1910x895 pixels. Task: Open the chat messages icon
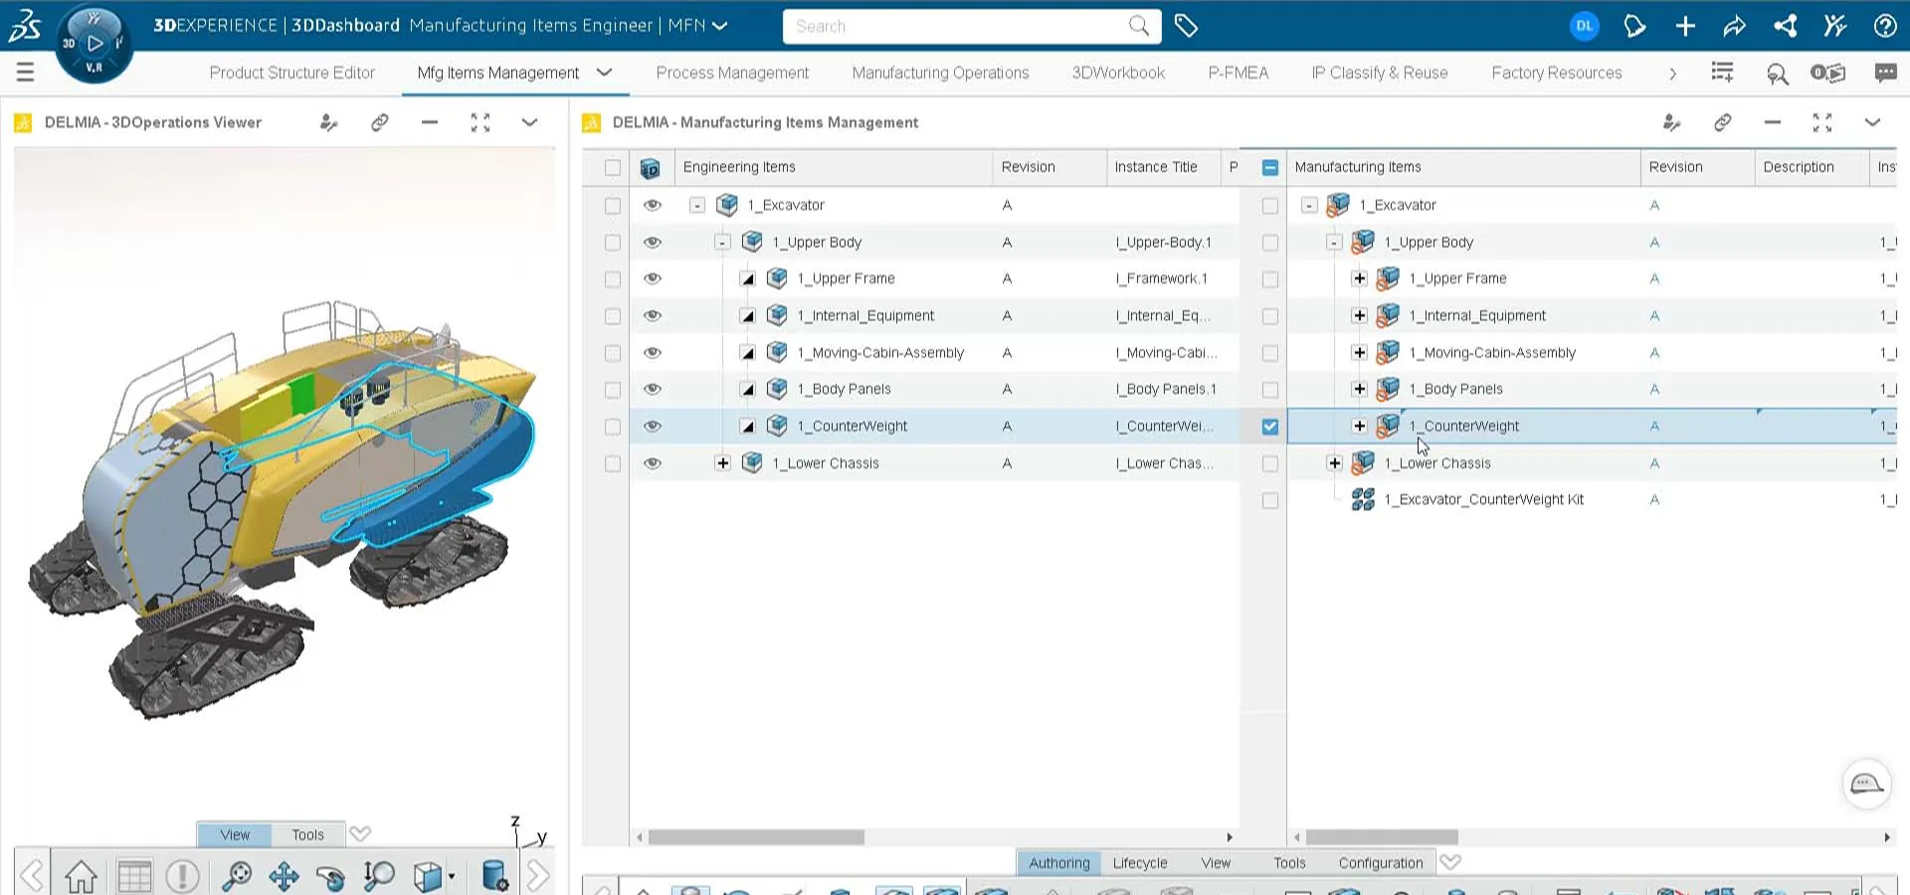point(1885,73)
